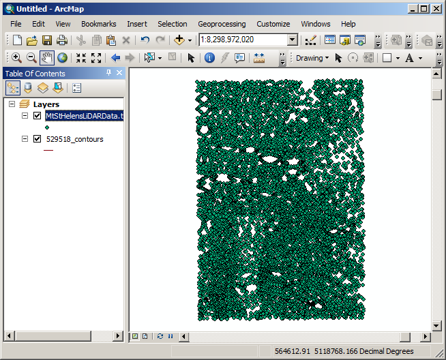Switch to Layout View at map bottom
This screenshot has width=446, height=360.
(145, 336)
